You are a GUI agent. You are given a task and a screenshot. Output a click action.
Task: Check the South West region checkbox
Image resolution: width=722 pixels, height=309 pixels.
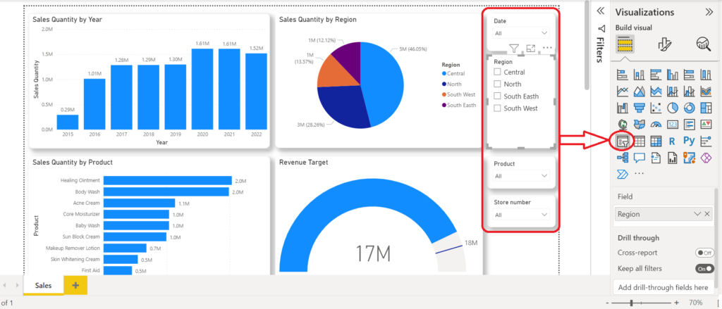click(x=498, y=108)
